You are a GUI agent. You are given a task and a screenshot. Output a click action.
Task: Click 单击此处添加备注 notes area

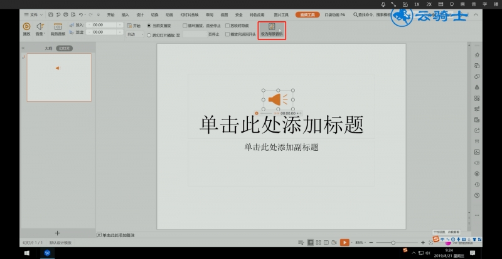(x=119, y=235)
